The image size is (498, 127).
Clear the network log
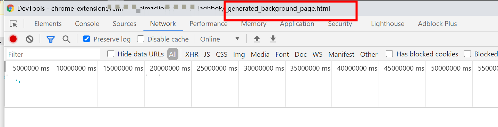29,39
